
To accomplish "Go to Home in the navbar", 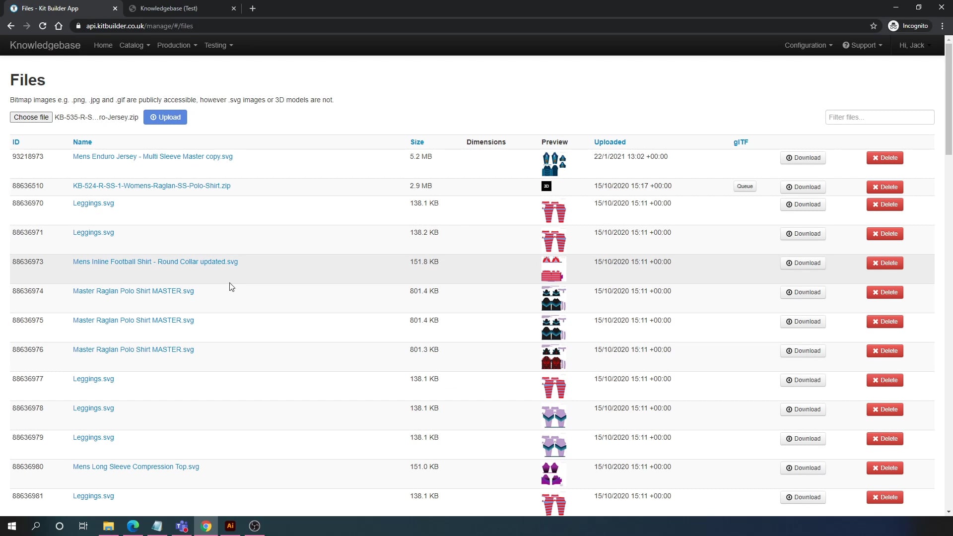I will click(103, 45).
